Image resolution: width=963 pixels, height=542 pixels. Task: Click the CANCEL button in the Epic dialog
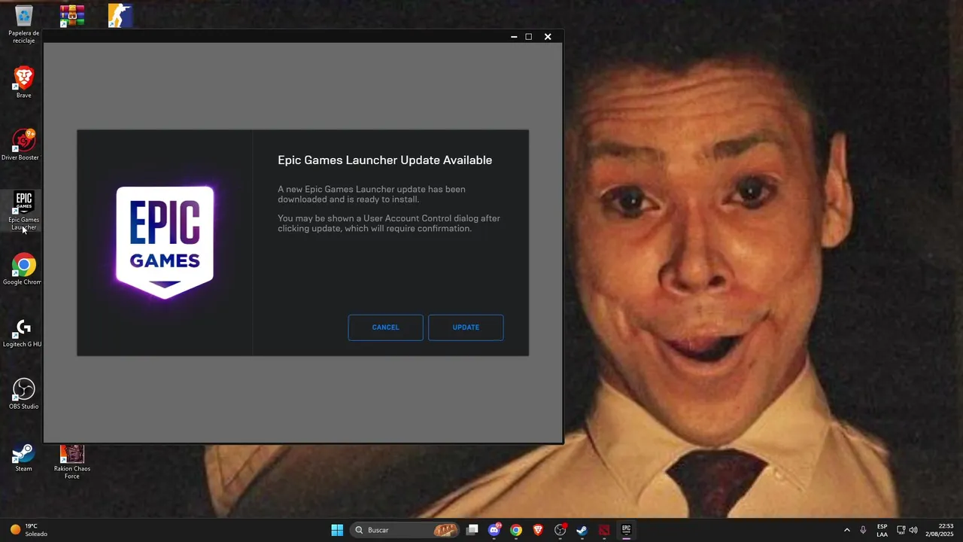385,327
